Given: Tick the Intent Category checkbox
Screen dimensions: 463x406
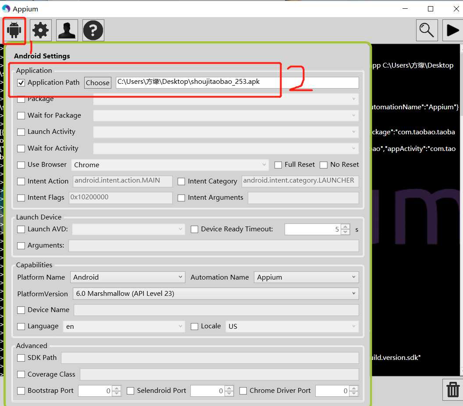Looking at the screenshot, I should tap(182, 181).
